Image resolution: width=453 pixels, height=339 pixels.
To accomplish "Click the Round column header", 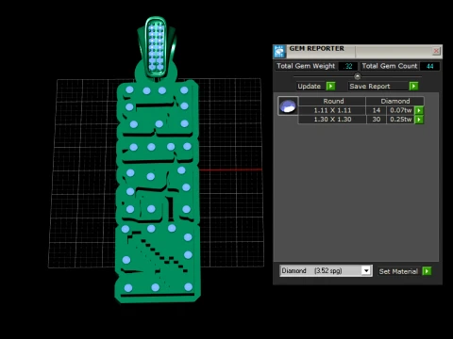I will tap(333, 101).
